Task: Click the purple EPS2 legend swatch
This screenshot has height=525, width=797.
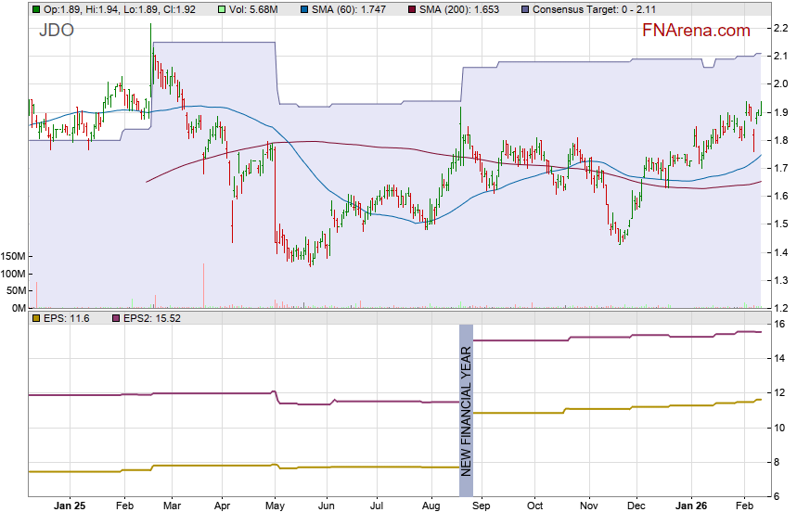Action: [117, 318]
